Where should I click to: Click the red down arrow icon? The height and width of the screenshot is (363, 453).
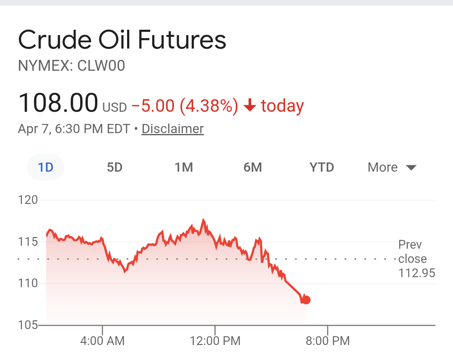click(x=250, y=106)
